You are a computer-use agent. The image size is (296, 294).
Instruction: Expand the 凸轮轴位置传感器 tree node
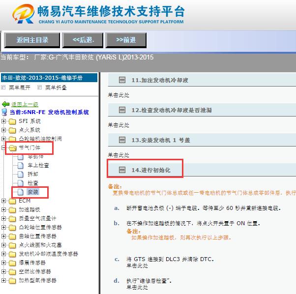(3, 228)
